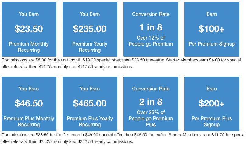The image size is (247, 146).
Task: Click the Premium commissions note mentioning $8.00
Action: (x=121, y=63)
